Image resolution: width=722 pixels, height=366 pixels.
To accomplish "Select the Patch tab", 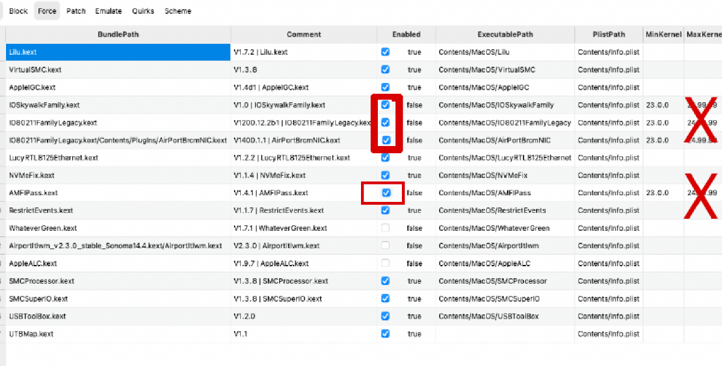I will click(x=76, y=11).
